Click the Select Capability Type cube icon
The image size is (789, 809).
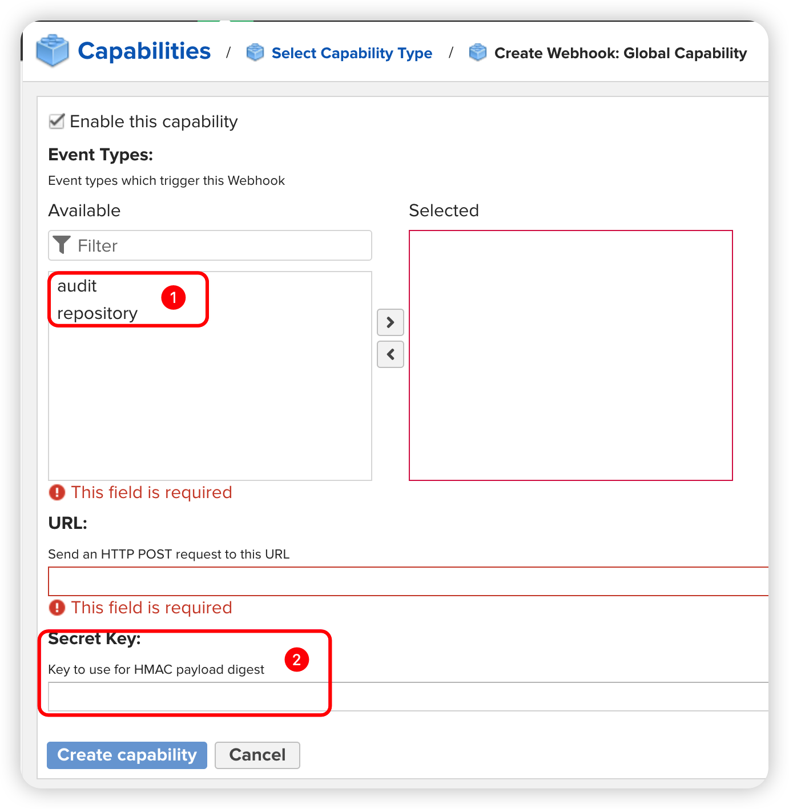point(255,52)
